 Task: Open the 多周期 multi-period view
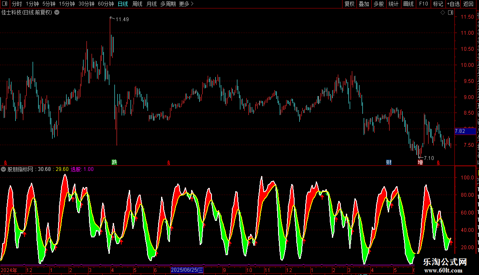click(168, 4)
